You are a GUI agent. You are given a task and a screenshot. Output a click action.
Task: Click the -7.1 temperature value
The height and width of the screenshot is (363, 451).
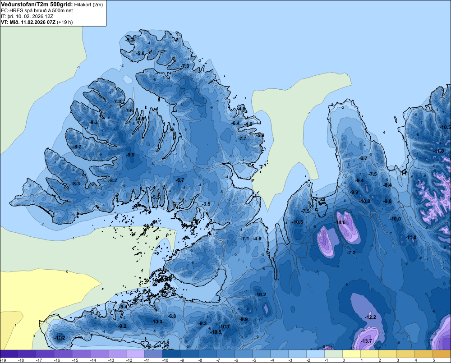(x=245, y=239)
